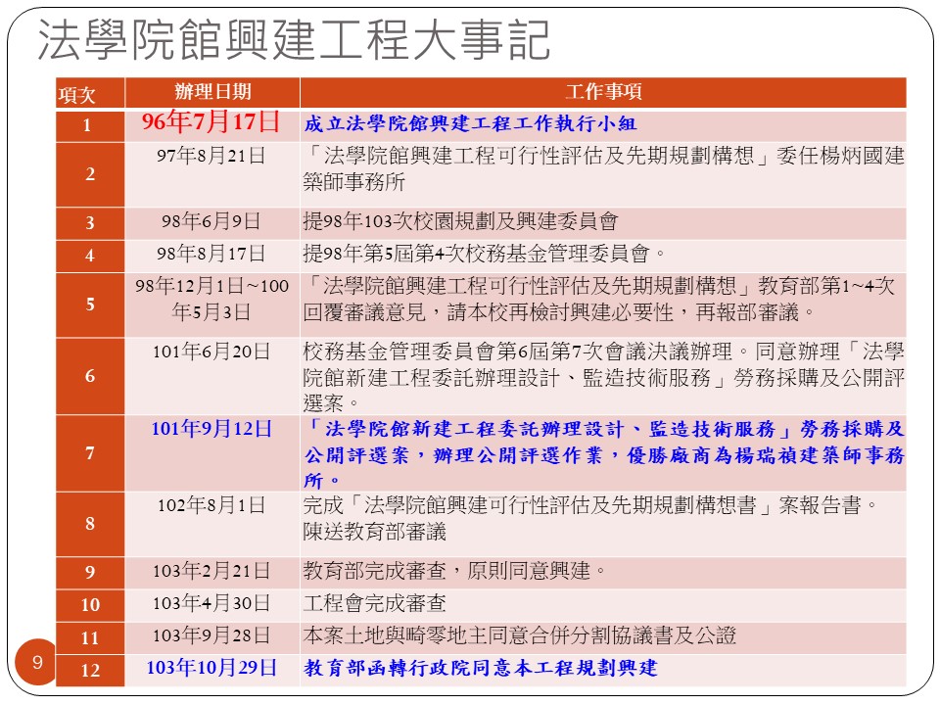Select item number cell 3
The width and height of the screenshot is (940, 705).
[x=90, y=223]
